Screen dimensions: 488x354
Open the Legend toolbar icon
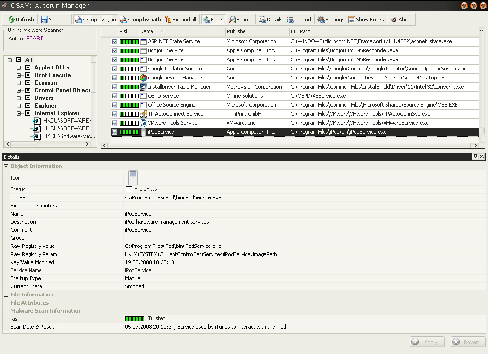pos(290,20)
